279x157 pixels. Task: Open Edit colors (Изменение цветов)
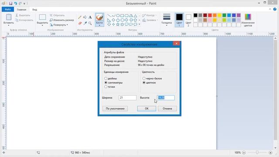click(x=248, y=20)
